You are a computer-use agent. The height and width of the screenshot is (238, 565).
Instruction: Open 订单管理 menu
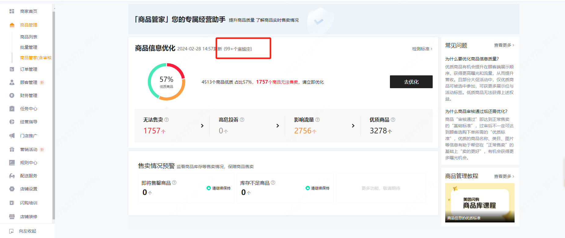click(29, 69)
